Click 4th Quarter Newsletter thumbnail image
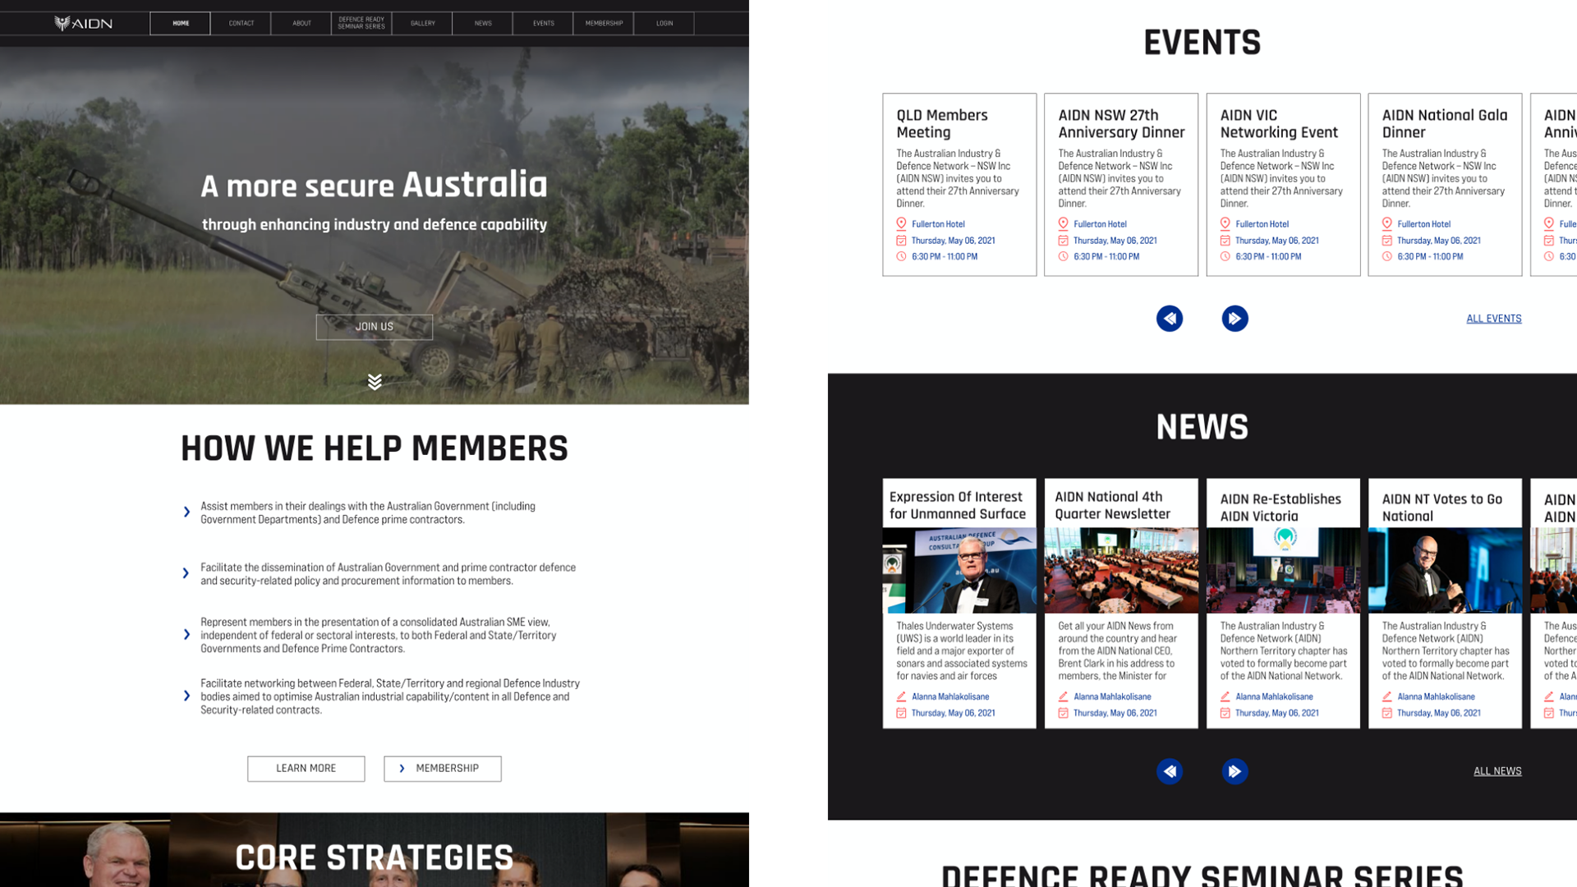Image resolution: width=1577 pixels, height=887 pixels. pos(1121,571)
